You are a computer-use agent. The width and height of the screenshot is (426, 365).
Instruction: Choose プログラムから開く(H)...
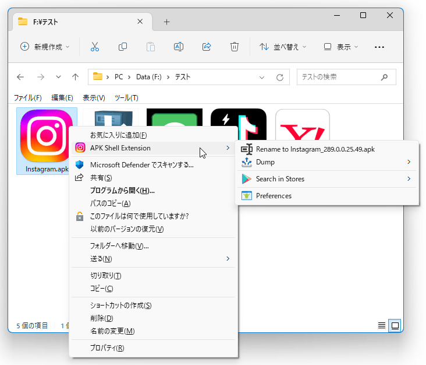153,191
